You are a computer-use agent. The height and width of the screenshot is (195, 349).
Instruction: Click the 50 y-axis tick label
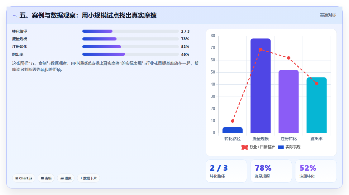tap(213, 72)
